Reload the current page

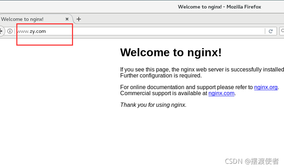(271, 31)
